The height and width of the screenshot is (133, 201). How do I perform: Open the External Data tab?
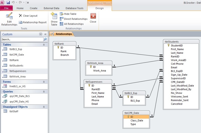[x=52, y=8]
